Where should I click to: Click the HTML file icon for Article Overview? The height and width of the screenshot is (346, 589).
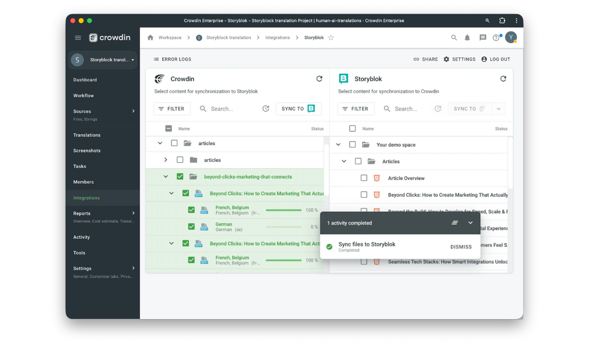[377, 178]
